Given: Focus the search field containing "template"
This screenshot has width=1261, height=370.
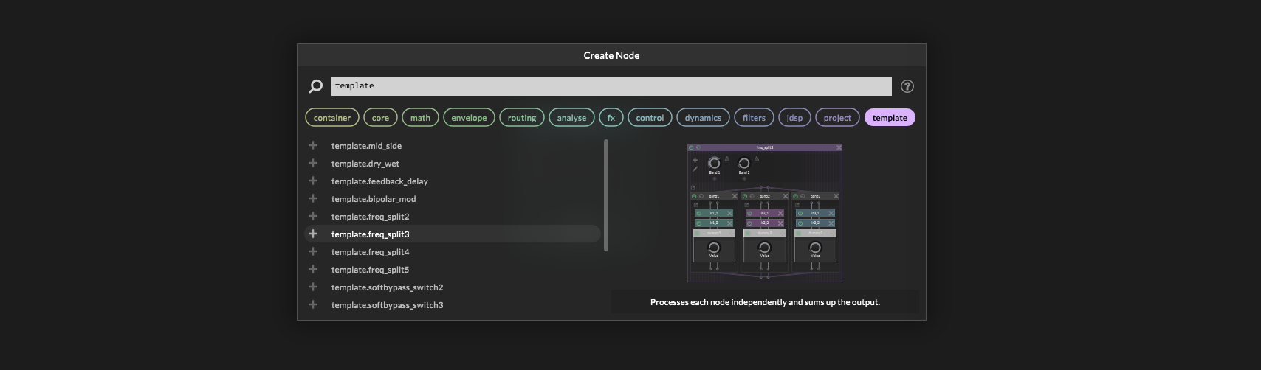Looking at the screenshot, I should [611, 86].
